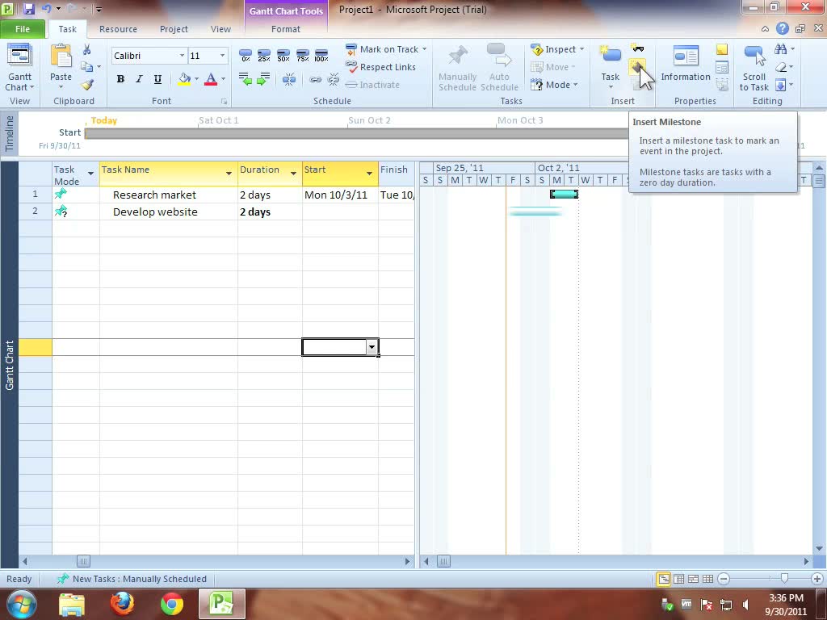
Task: Expand the font name Calibri dropdown
Action: point(182,56)
